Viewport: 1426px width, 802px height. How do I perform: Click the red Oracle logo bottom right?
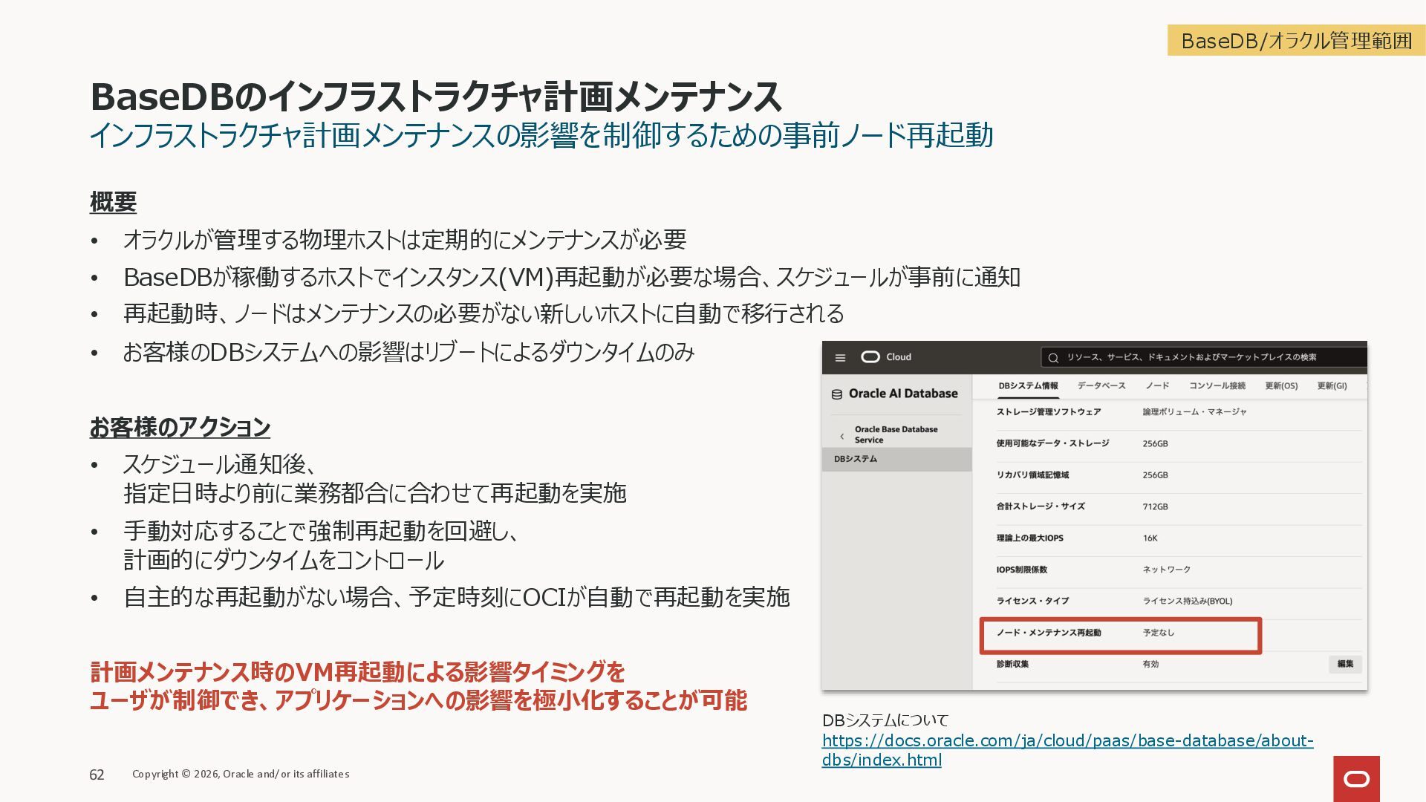point(1356,778)
